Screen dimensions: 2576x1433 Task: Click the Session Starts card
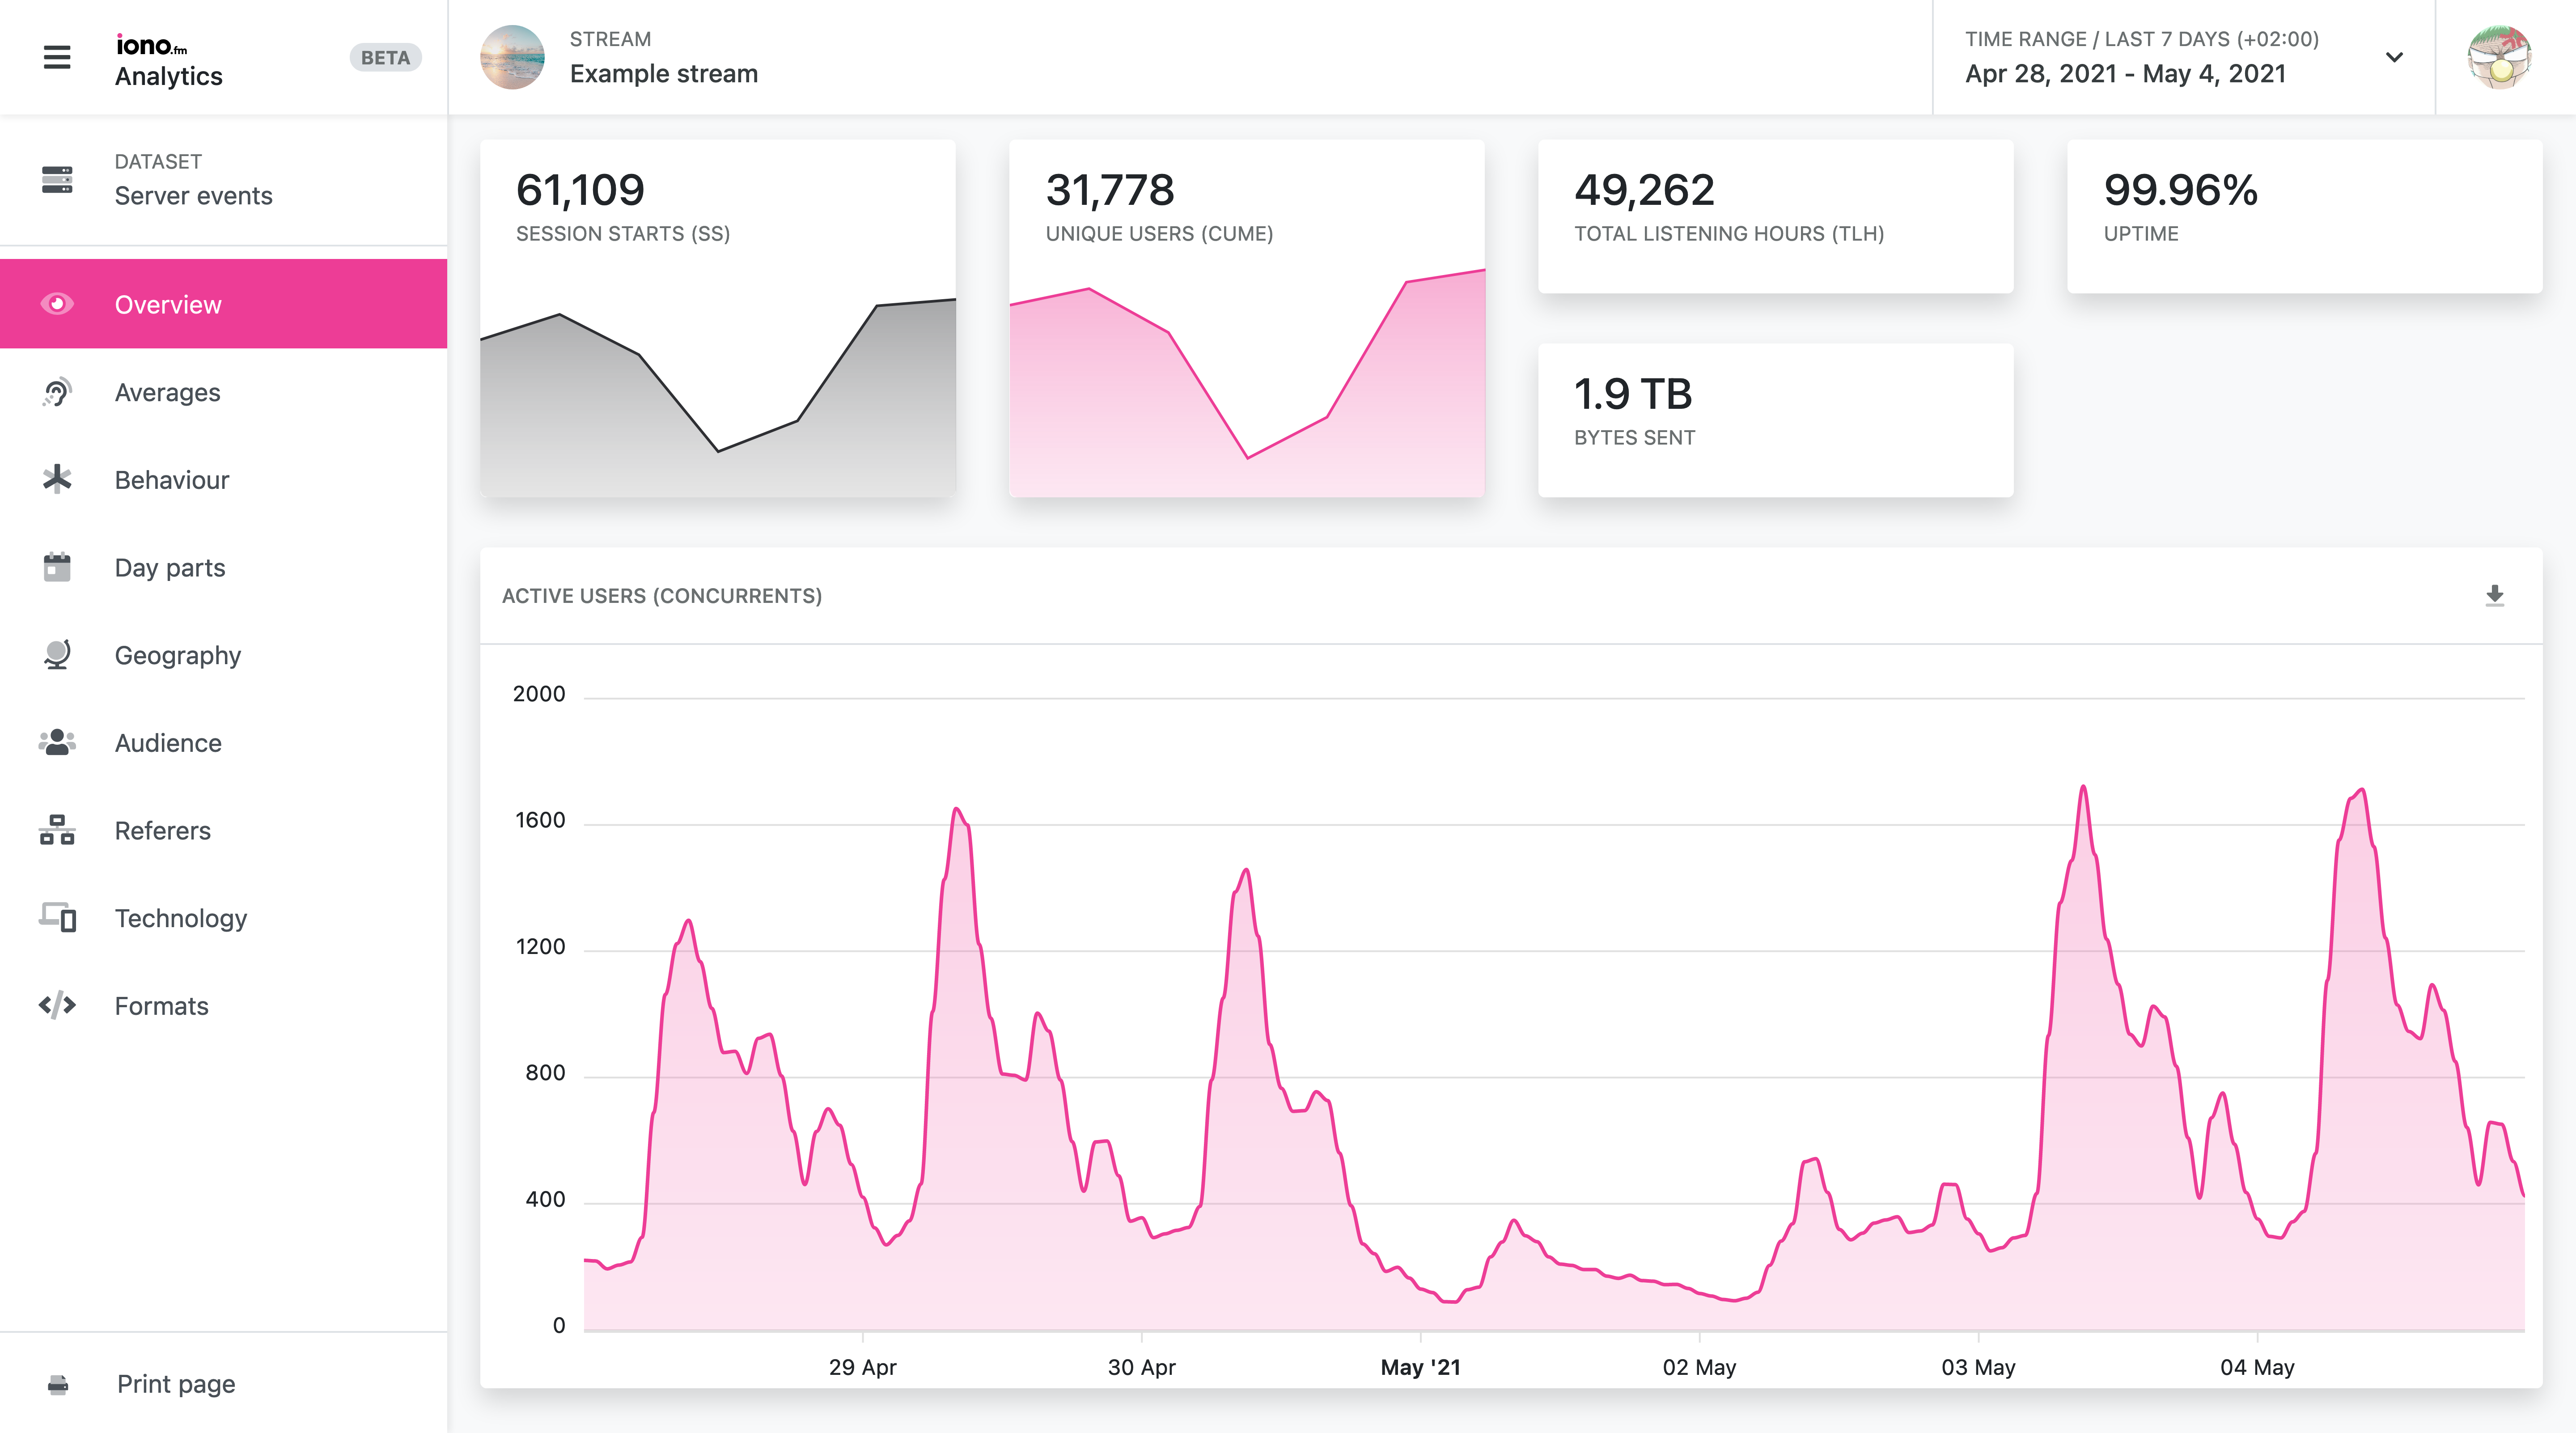click(x=717, y=318)
